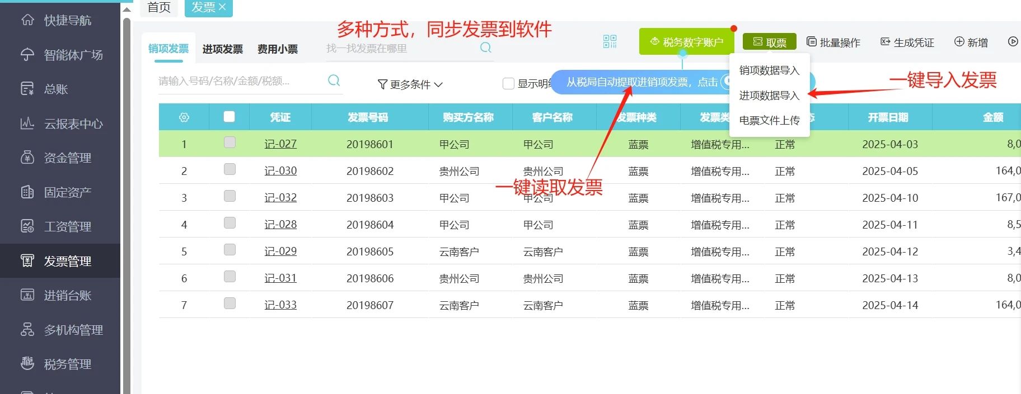Go to the 首页 tab

pos(159,7)
